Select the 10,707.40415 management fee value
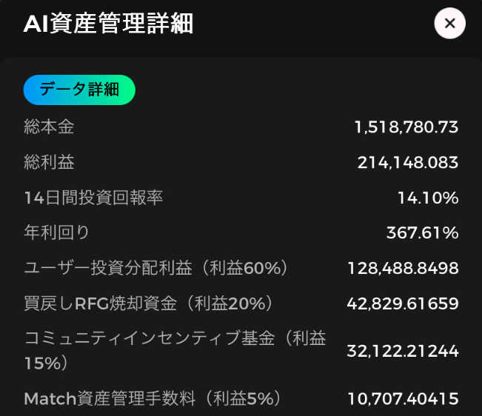Image resolution: width=482 pixels, height=416 pixels. [403, 399]
